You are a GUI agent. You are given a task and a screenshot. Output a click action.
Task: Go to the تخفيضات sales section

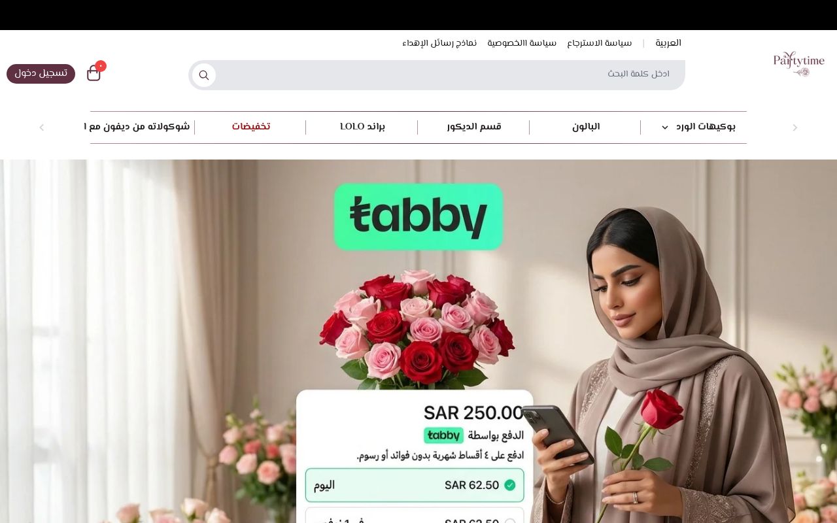(251, 127)
